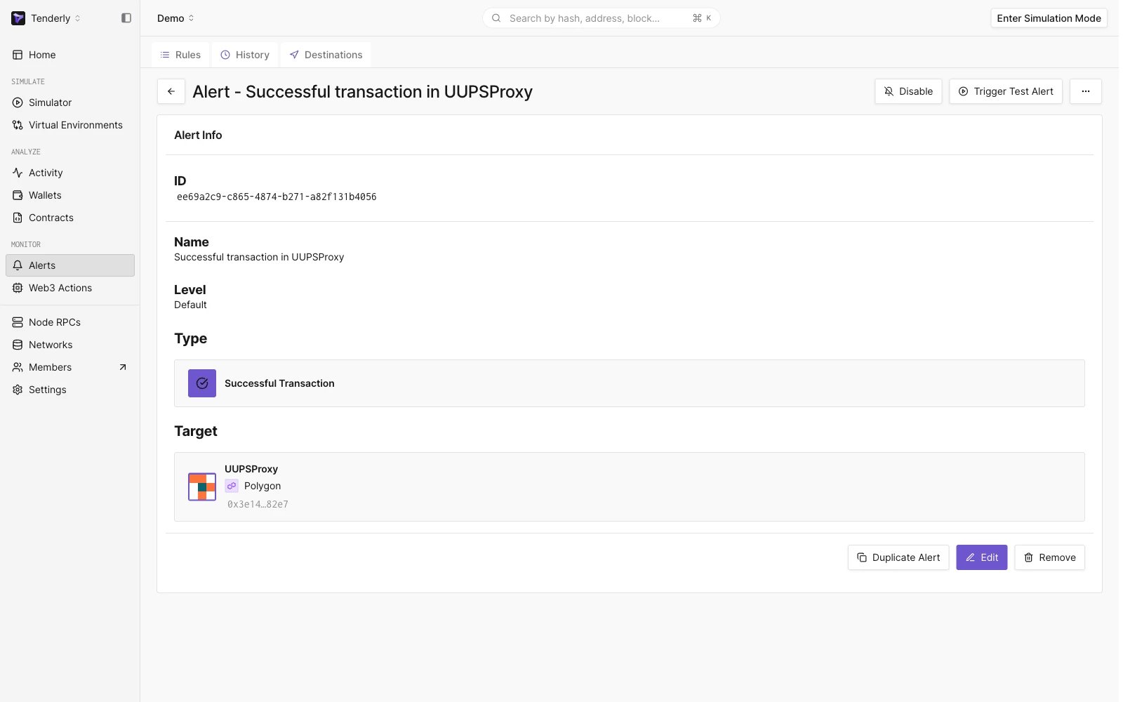Image resolution: width=1123 pixels, height=702 pixels.
Task: Click the search magnifier icon
Action: click(x=496, y=18)
